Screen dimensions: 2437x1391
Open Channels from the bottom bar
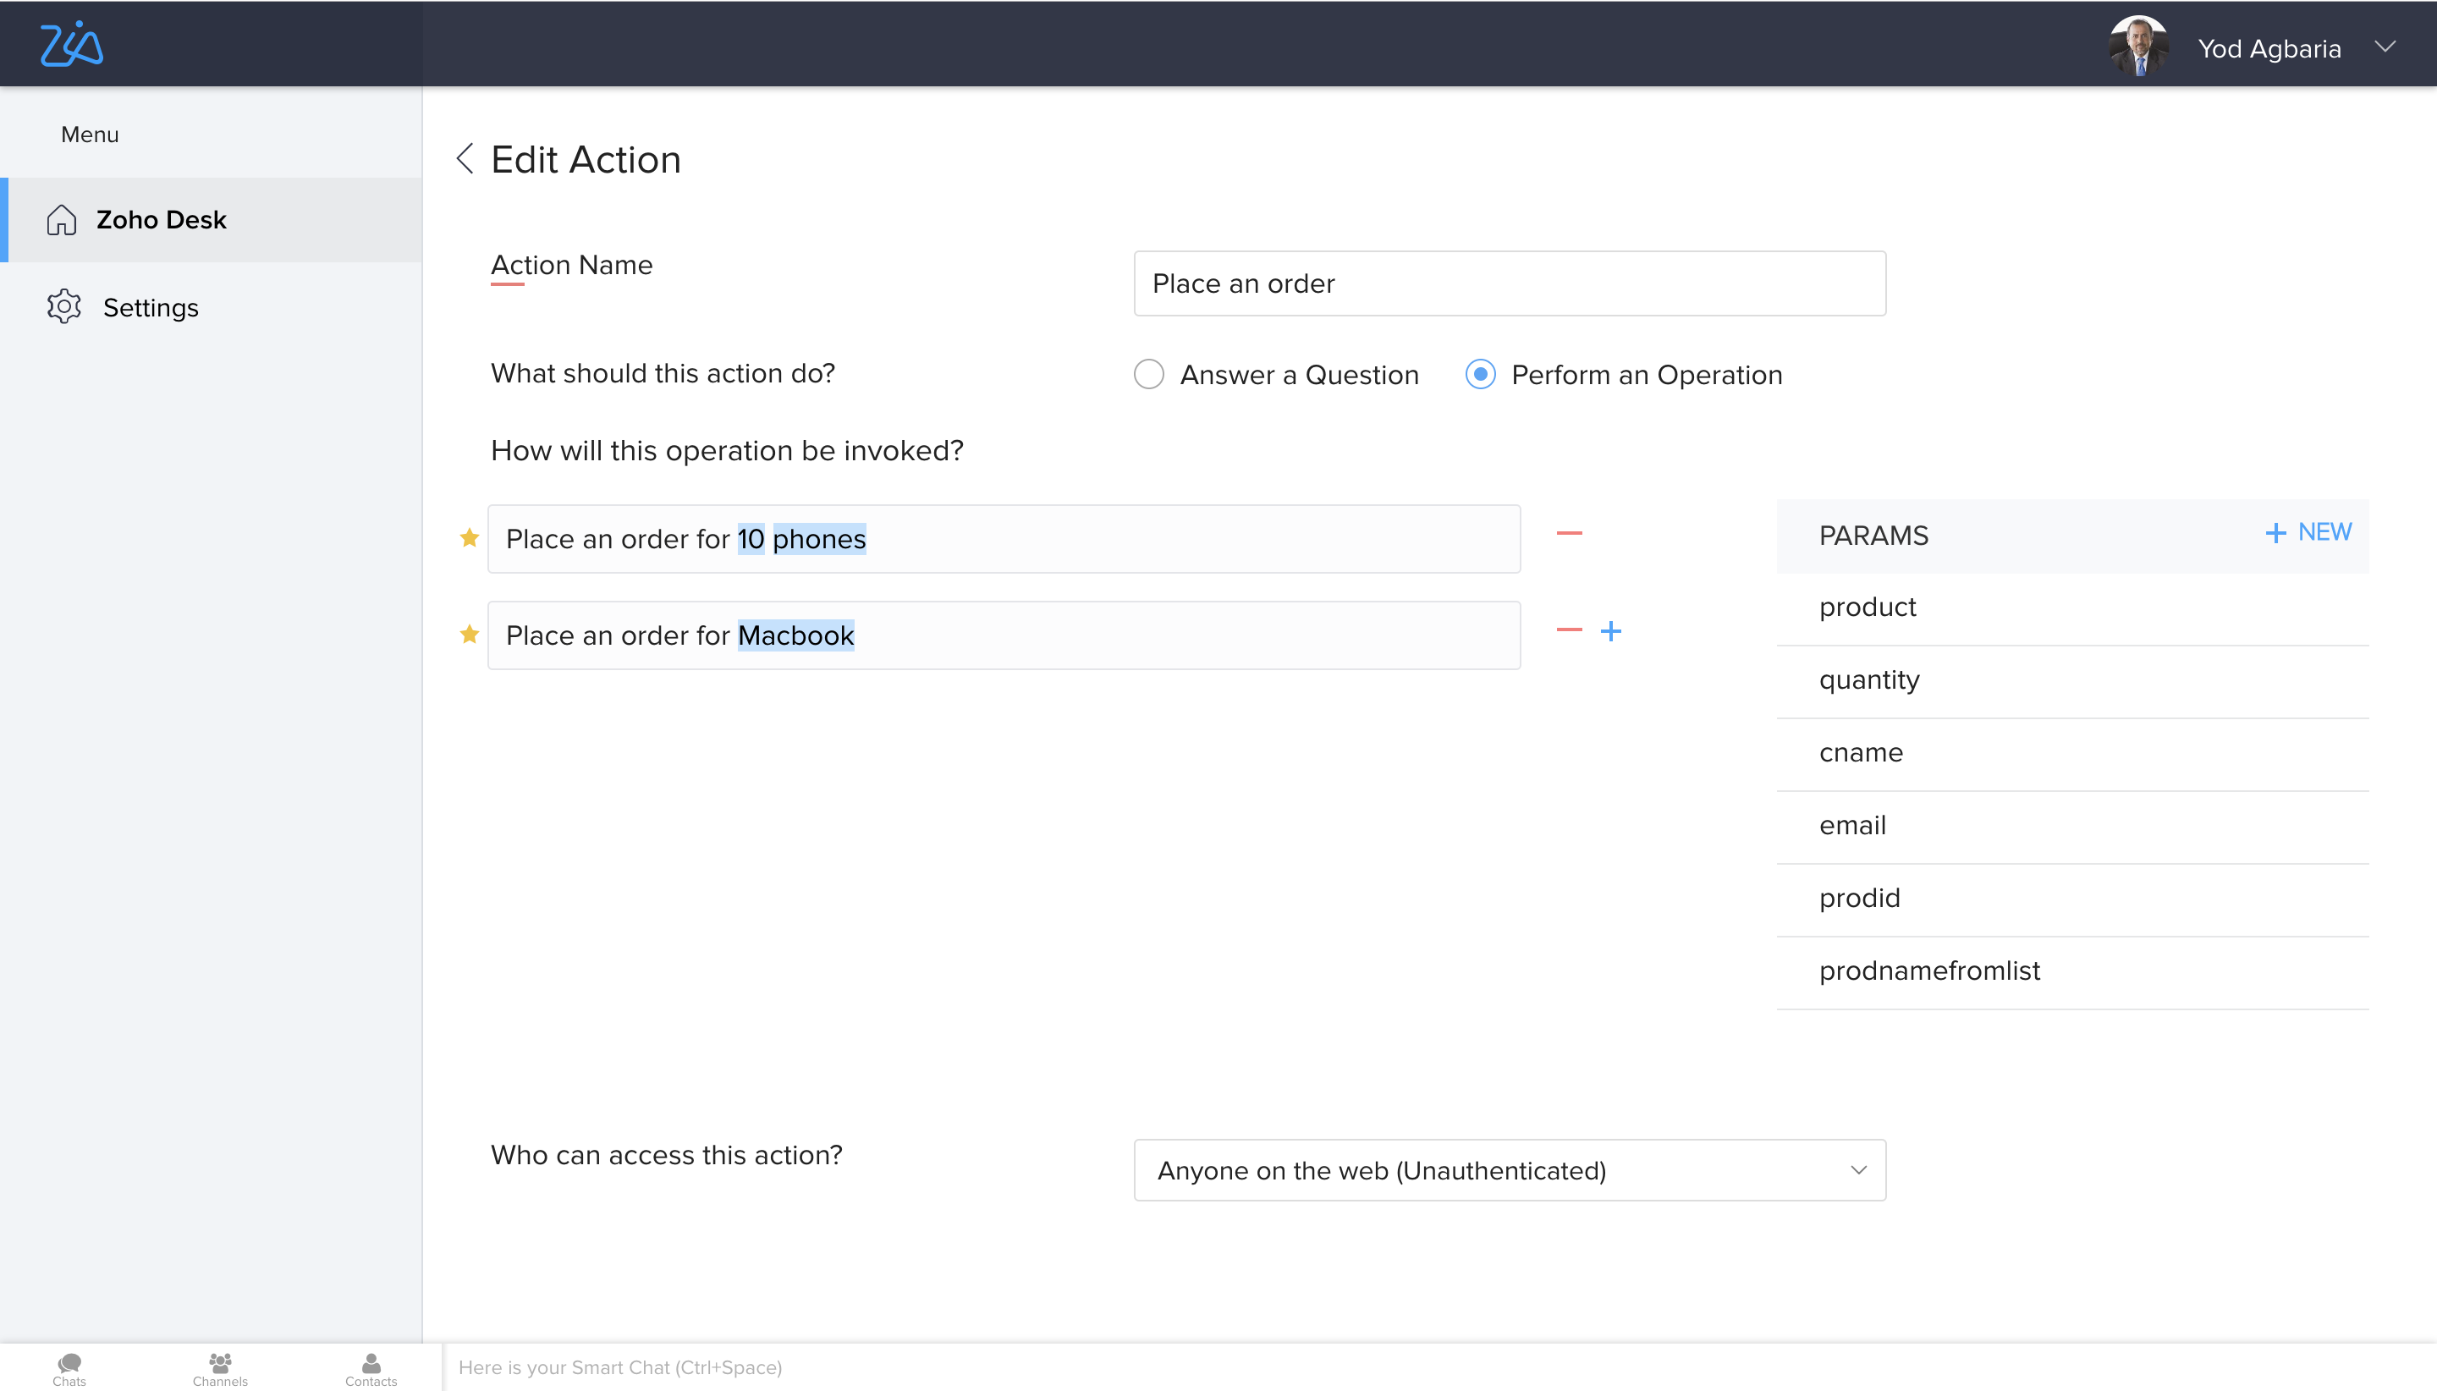pyautogui.click(x=220, y=1368)
